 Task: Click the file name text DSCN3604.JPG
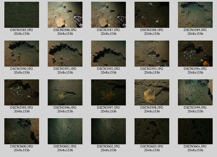tap(195, 146)
